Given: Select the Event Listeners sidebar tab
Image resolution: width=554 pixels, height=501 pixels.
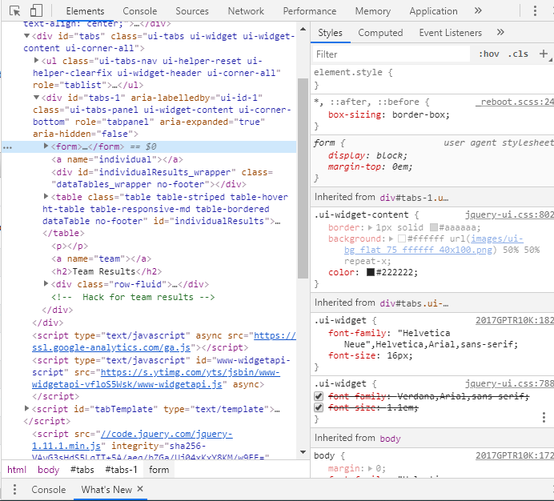Looking at the screenshot, I should [x=451, y=33].
